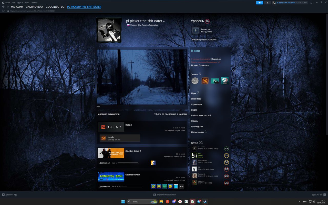Open the Counter-Strike 2 achievement icon
328x205 pixels.
point(153,163)
